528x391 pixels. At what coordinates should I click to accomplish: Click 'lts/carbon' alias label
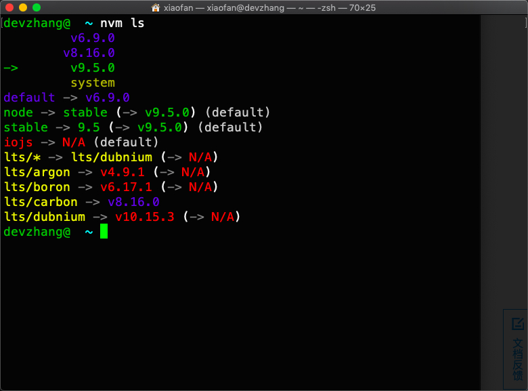click(x=41, y=202)
